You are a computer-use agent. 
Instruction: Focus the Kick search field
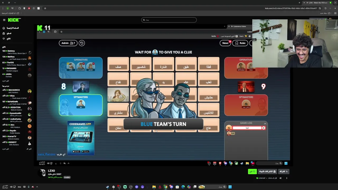(x=169, y=20)
